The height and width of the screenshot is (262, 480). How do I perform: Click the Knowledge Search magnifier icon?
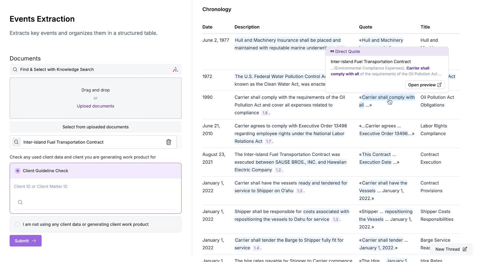coord(15,70)
